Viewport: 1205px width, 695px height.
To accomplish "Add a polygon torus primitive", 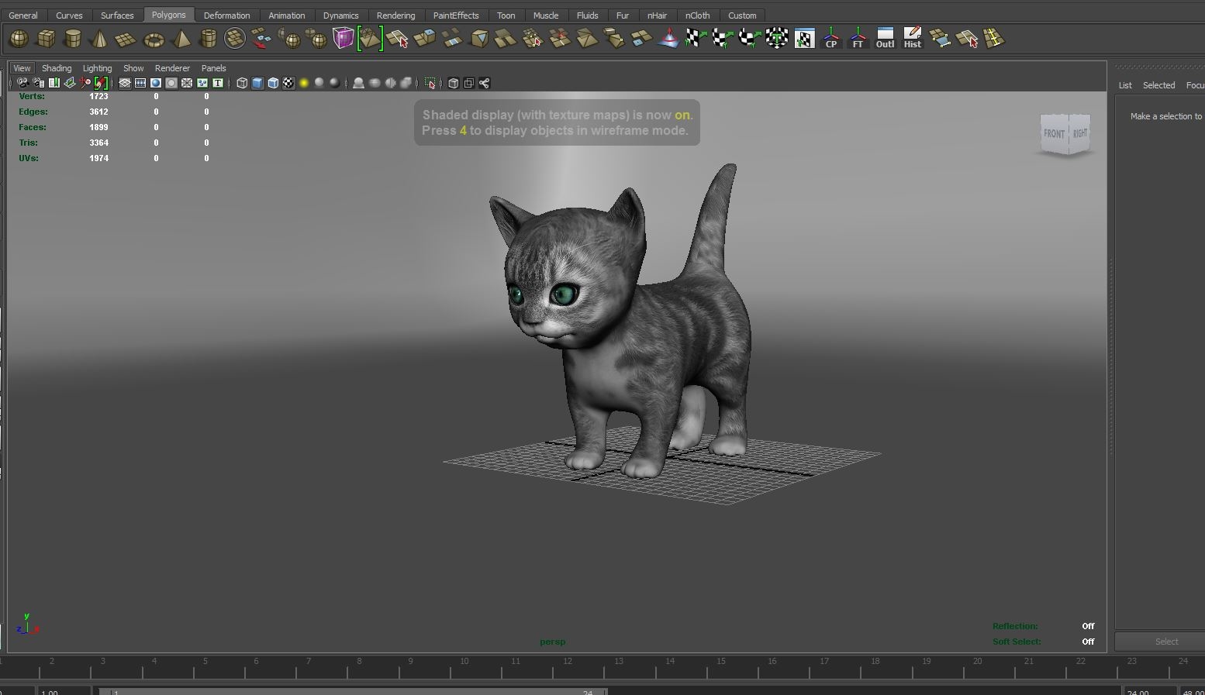I will pos(153,38).
